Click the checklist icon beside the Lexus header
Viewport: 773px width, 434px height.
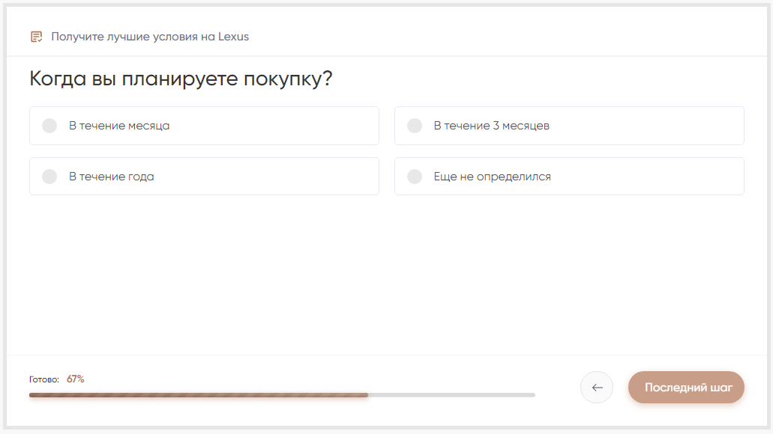pyautogui.click(x=36, y=37)
